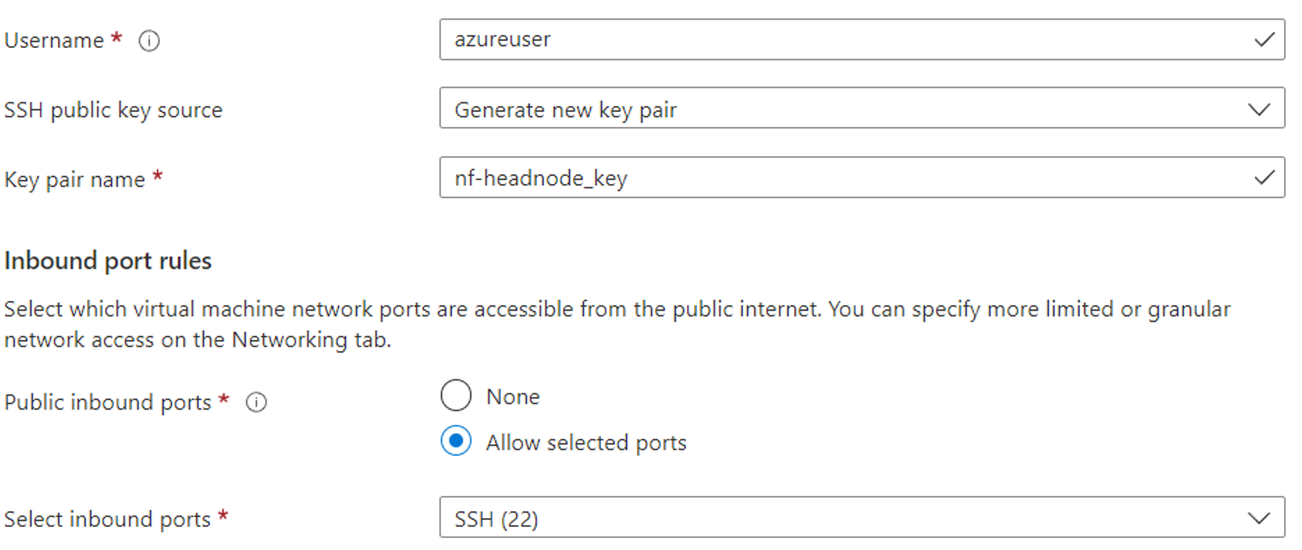Click the checkmark in the Key pair name field
Screen dimensions: 1302x550
[1264, 178]
